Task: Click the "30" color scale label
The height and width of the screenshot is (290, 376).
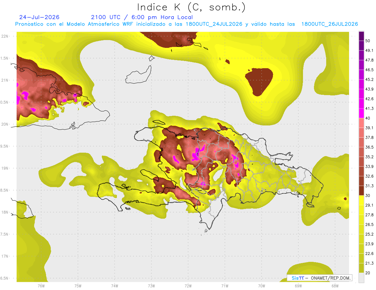Action: [x=368, y=196]
